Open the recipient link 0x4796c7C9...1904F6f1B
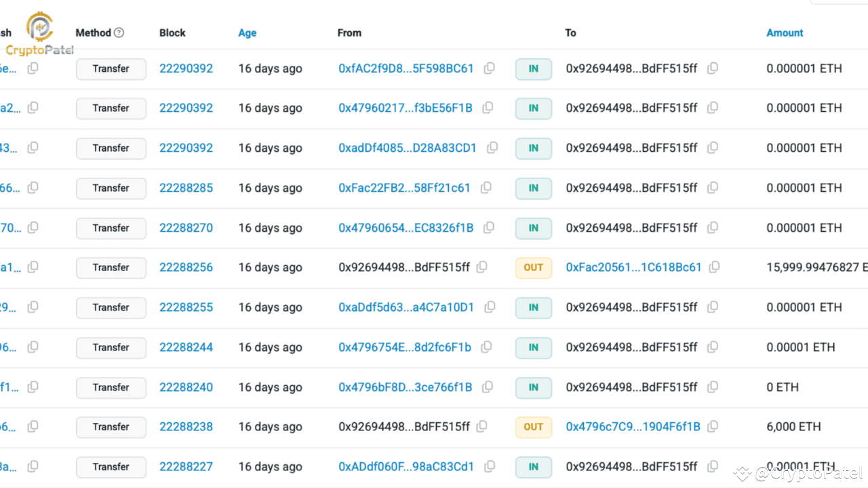The image size is (868, 488). [633, 427]
